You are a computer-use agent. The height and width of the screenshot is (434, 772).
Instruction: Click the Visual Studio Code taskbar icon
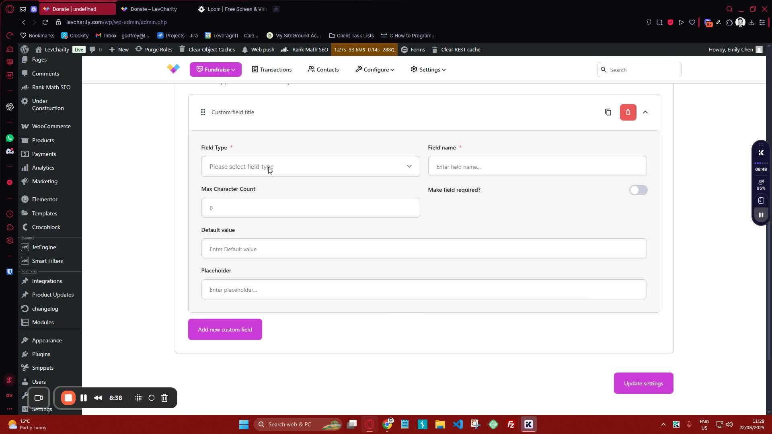coord(458,424)
